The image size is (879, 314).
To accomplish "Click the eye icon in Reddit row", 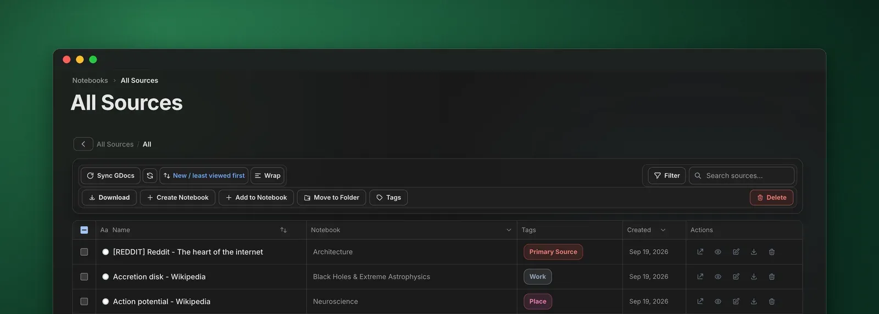I will click(718, 252).
